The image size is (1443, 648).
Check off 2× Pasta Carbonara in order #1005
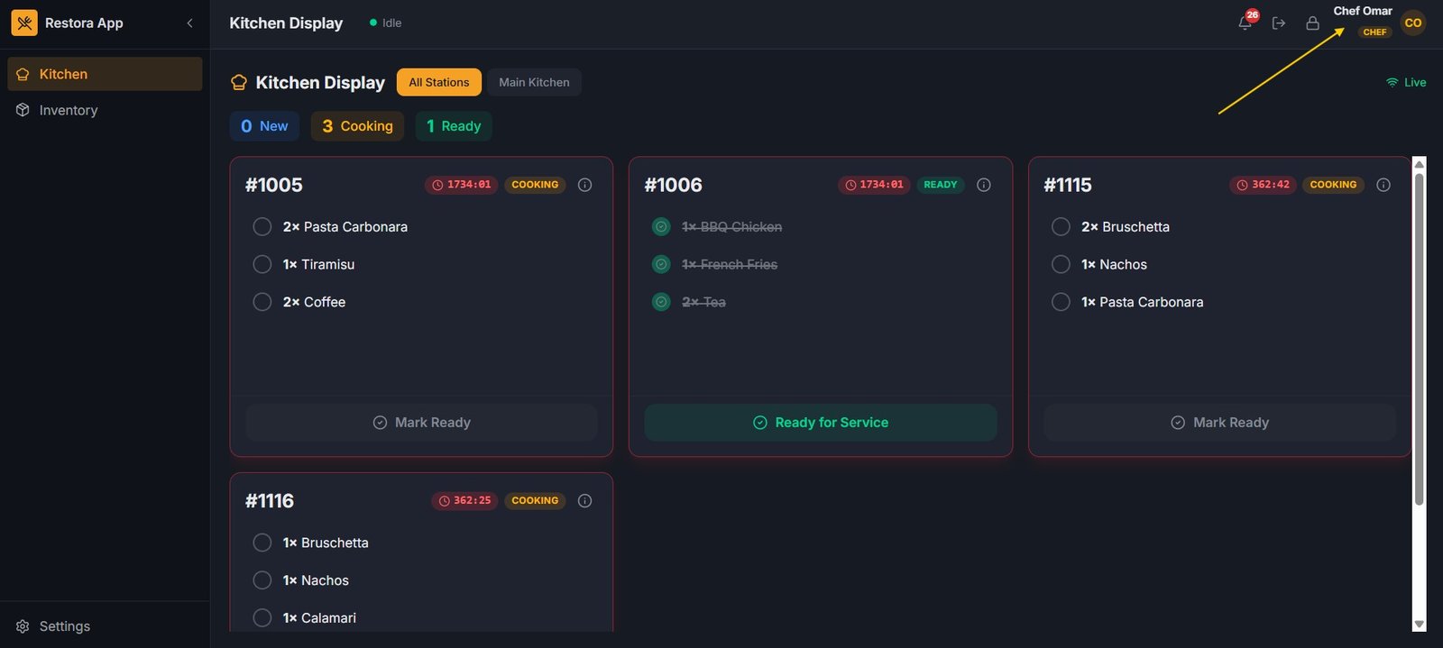click(262, 227)
